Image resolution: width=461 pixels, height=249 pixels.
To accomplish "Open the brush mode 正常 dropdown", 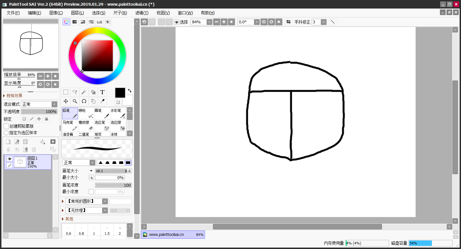I will (79, 162).
